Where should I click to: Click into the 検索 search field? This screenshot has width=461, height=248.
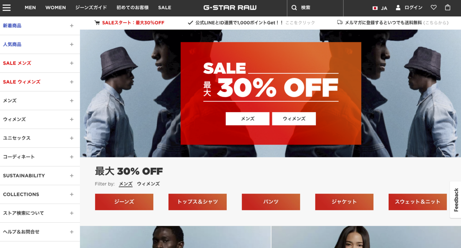pyautogui.click(x=315, y=8)
